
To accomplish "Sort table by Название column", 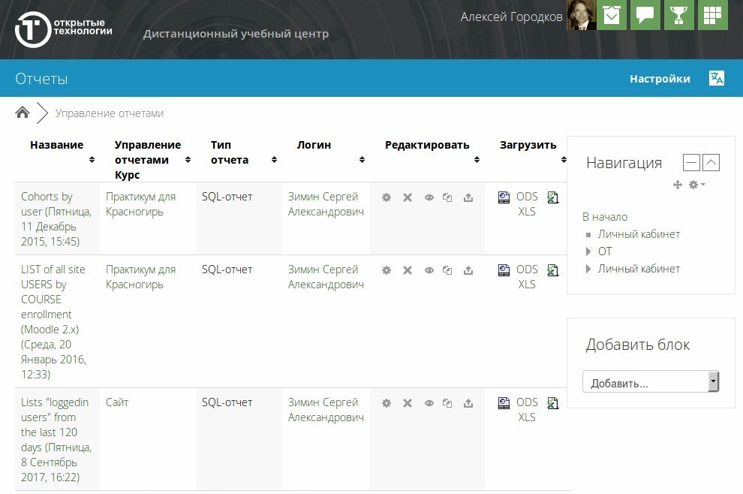I will point(92,160).
